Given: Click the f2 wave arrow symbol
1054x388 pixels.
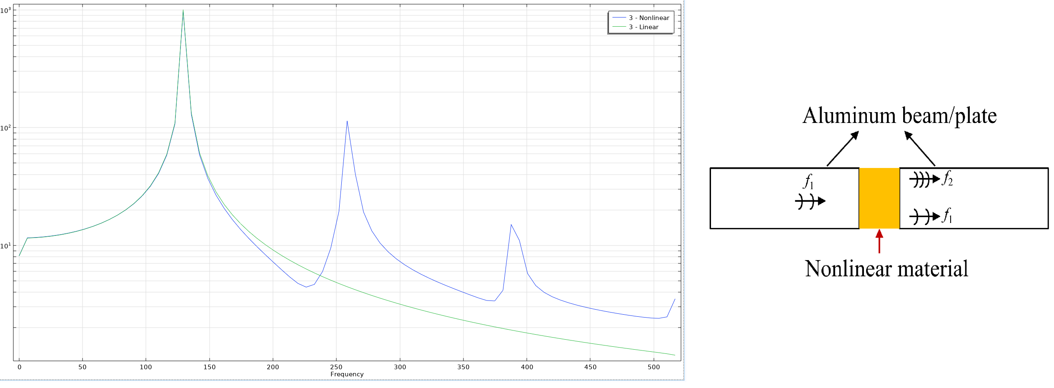Looking at the screenshot, I should click(924, 180).
